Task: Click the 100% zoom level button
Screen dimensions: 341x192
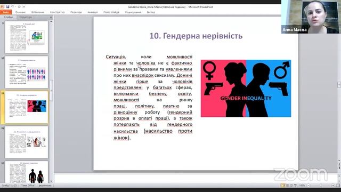Action: click(x=302, y=186)
